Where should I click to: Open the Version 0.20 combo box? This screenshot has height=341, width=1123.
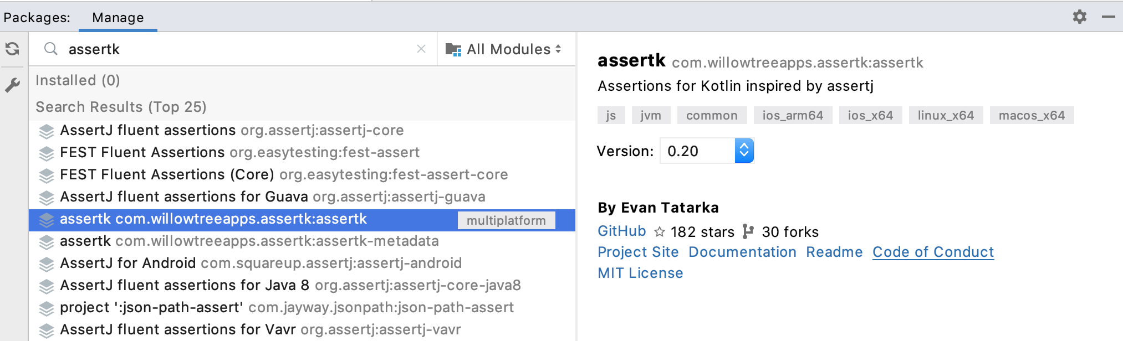pos(707,151)
